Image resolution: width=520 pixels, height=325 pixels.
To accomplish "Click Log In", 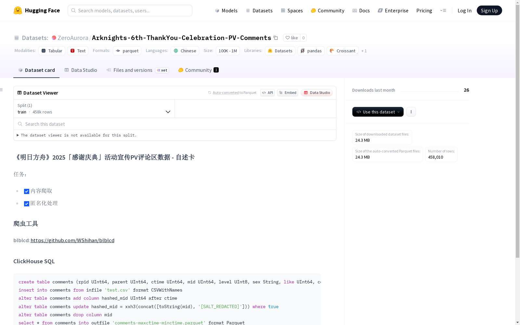I will (x=464, y=10).
